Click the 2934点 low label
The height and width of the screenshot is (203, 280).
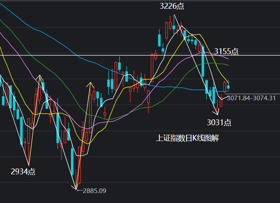[x=23, y=171]
